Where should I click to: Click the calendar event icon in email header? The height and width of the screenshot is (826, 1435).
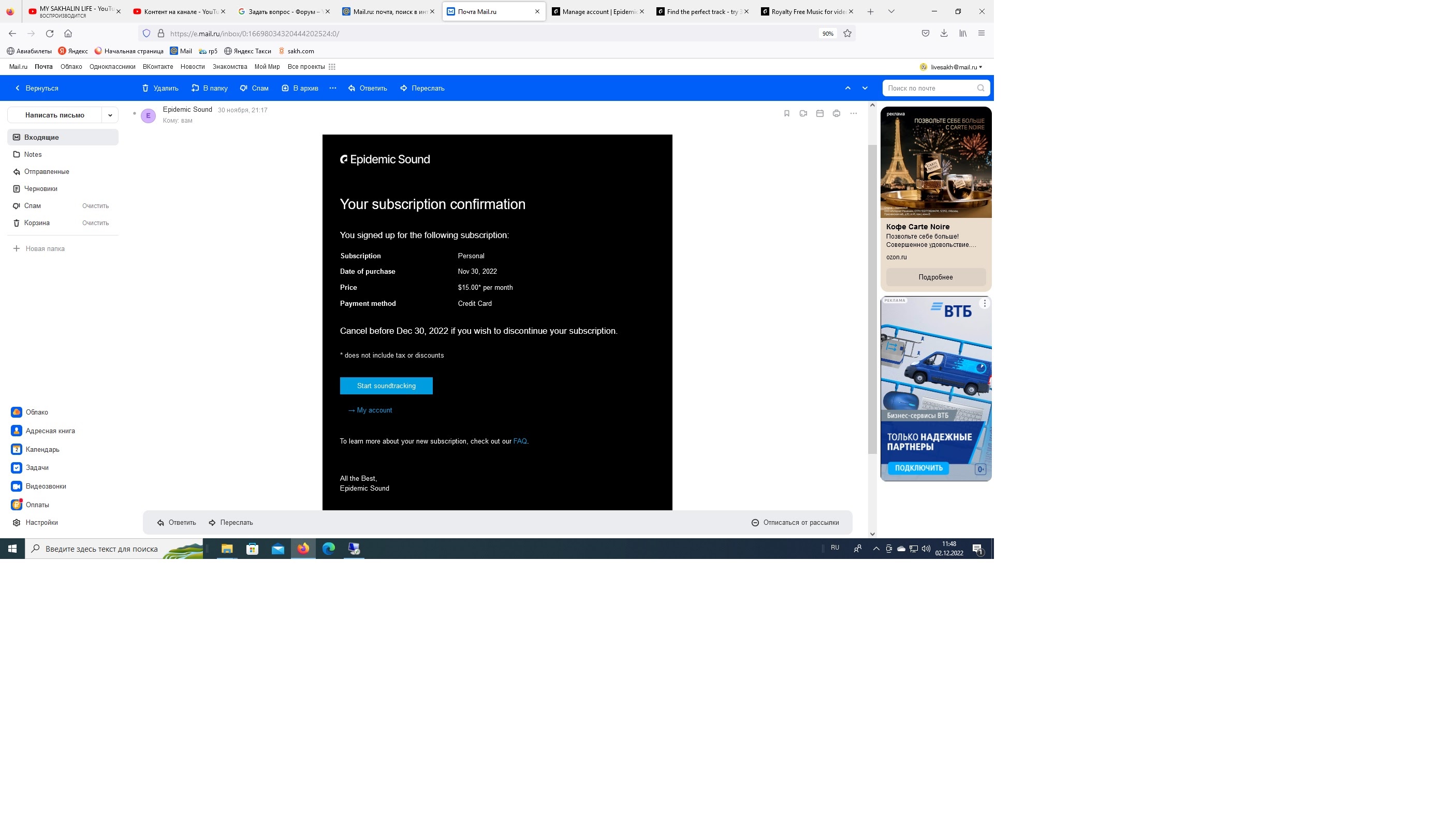click(819, 113)
